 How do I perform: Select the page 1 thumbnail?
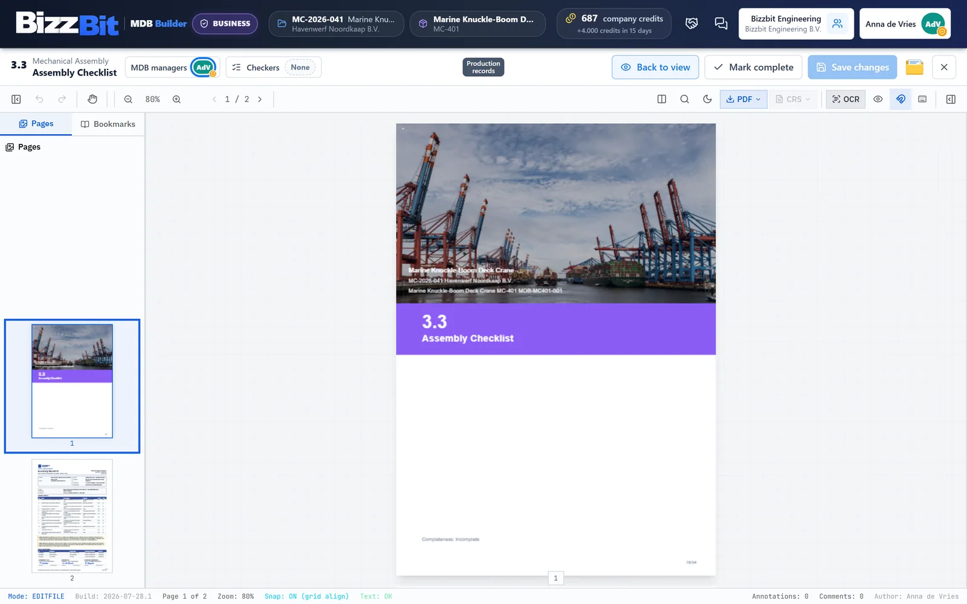point(72,386)
